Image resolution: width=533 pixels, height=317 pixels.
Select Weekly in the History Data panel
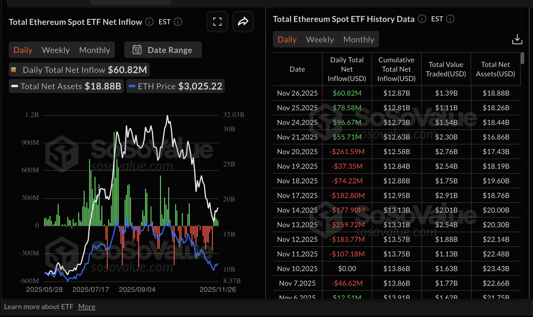coord(320,39)
